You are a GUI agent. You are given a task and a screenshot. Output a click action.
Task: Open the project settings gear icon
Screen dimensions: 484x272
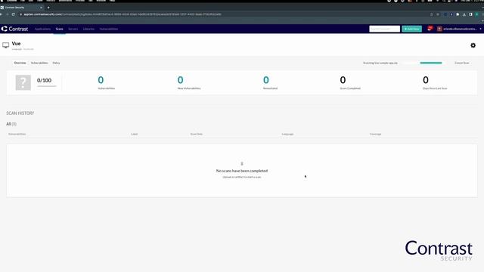pos(473,45)
